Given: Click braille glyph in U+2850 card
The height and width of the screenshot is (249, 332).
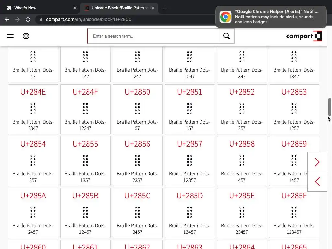Looking at the screenshot, I should tap(137, 109).
